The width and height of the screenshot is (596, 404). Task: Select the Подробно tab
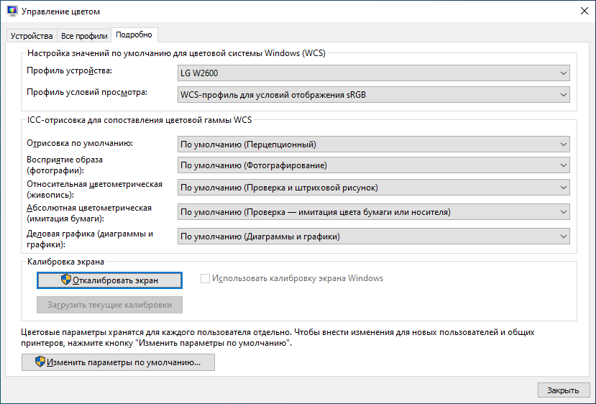tap(134, 35)
